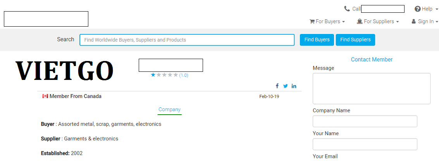Viewport: 439px width, 161px height.
Task: Click the phone Call icon
Action: [x=347, y=9]
